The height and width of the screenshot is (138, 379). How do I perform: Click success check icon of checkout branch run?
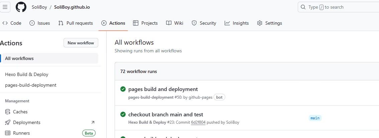(123, 114)
